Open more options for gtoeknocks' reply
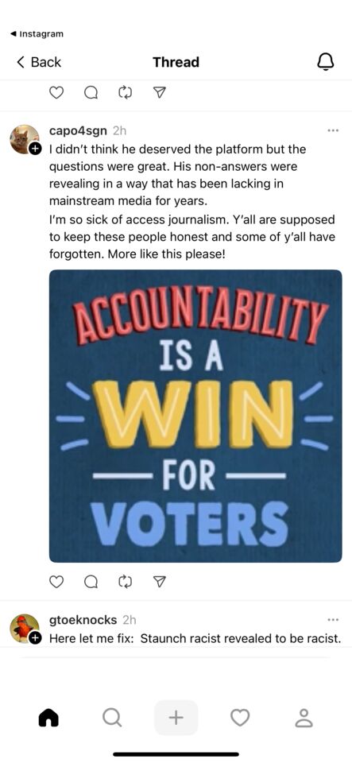The width and height of the screenshot is (352, 763). coord(333,619)
